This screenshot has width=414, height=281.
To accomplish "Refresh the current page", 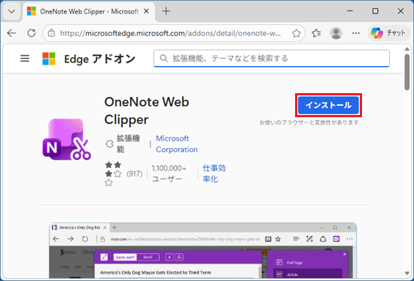I will pyautogui.click(x=32, y=33).
